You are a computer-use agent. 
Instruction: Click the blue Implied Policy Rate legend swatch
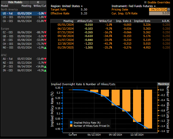(71, 122)
